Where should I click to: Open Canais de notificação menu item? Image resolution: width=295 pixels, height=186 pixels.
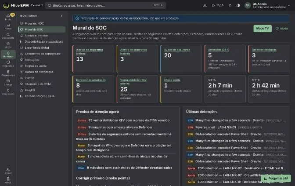42,72
